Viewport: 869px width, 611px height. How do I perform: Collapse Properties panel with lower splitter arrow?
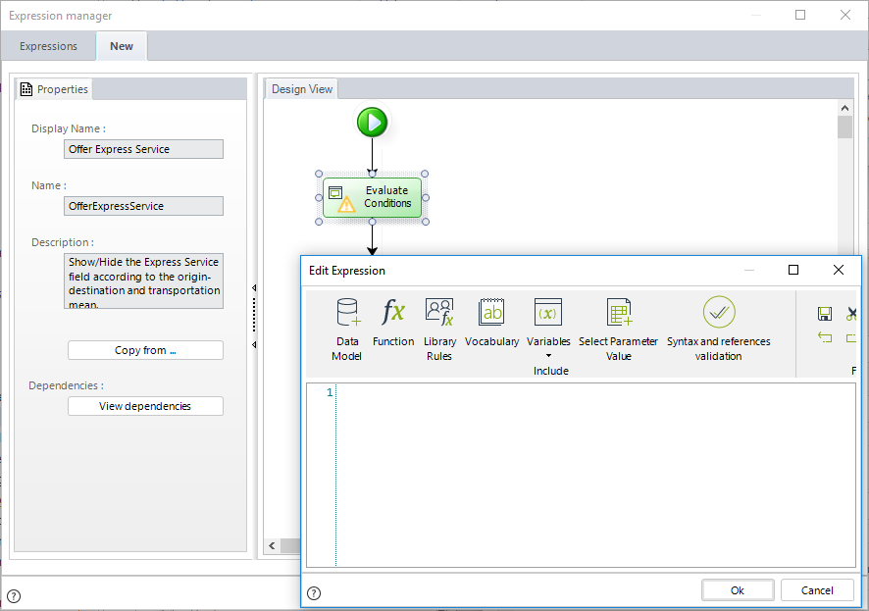(x=254, y=344)
